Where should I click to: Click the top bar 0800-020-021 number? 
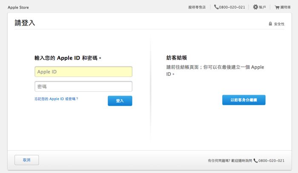click(232, 7)
